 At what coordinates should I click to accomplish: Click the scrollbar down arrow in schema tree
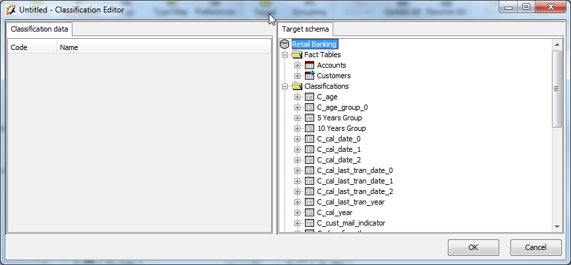[x=558, y=228]
